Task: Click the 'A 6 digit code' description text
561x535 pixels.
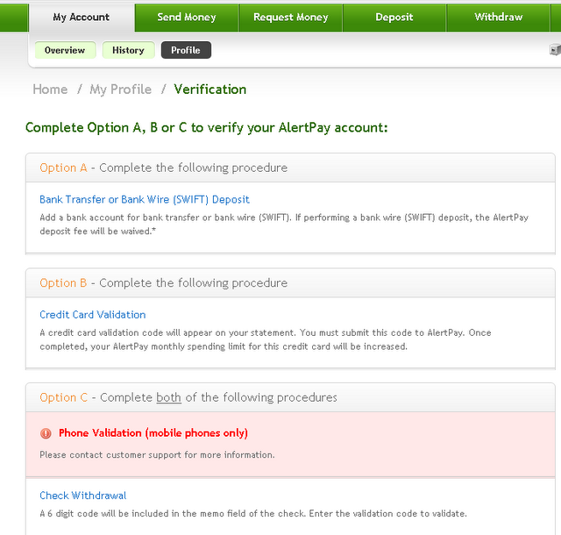Action: pos(253,514)
